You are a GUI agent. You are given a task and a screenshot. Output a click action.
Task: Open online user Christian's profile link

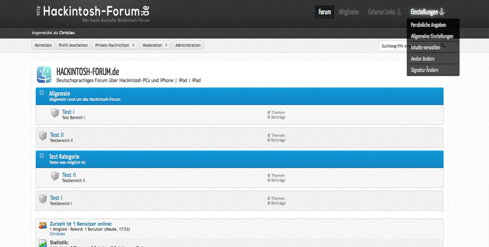tap(57, 234)
